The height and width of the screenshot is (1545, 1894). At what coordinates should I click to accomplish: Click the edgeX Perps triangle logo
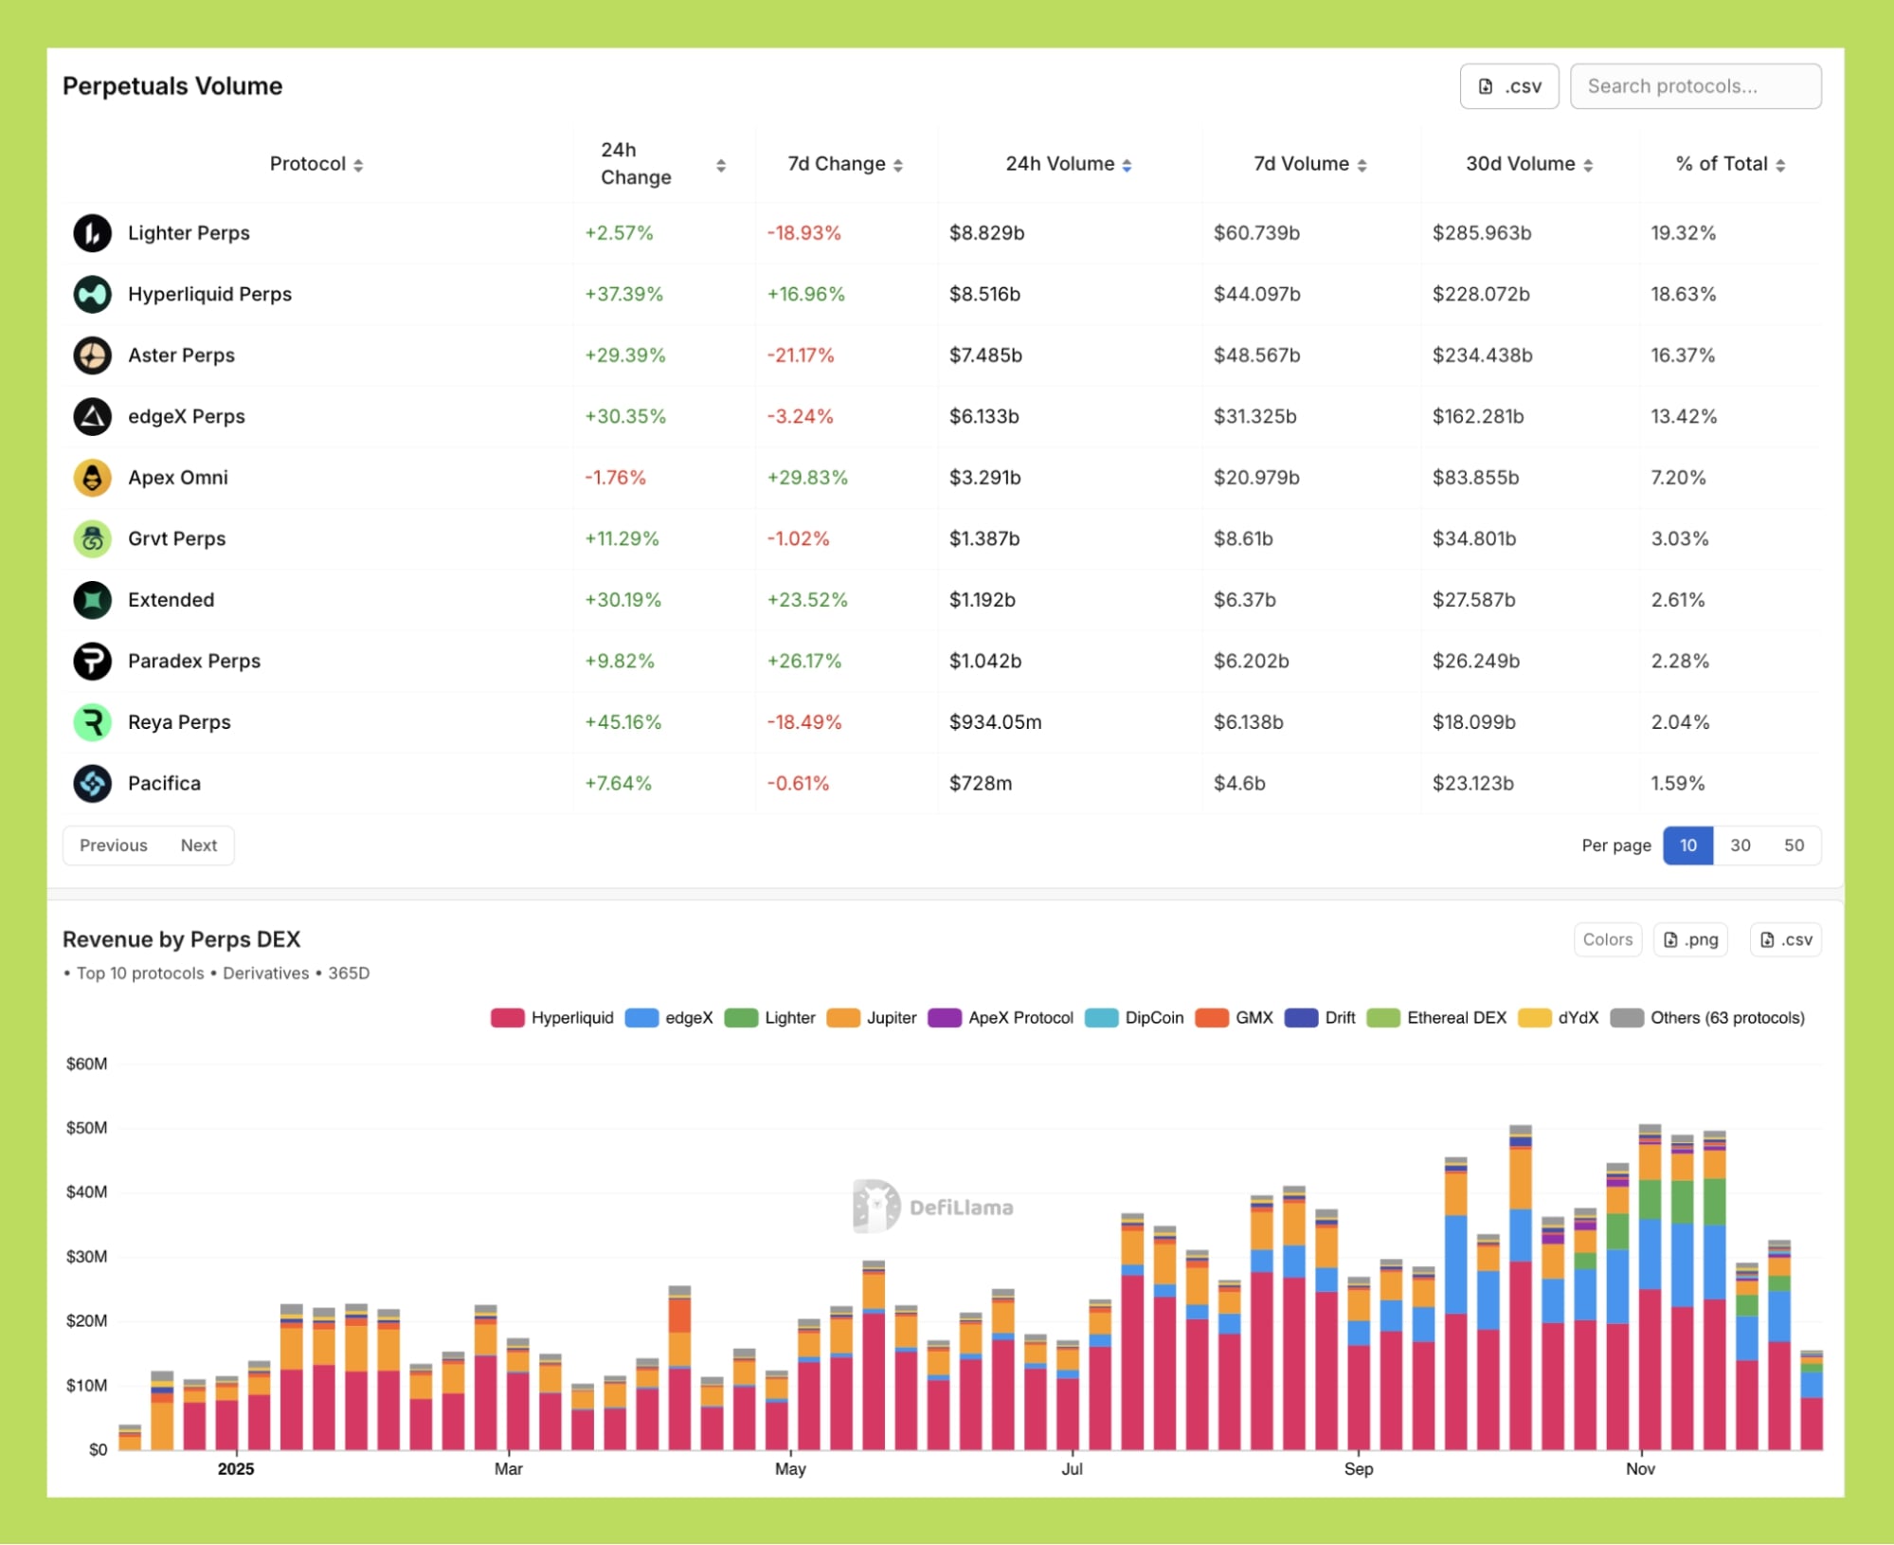92,417
